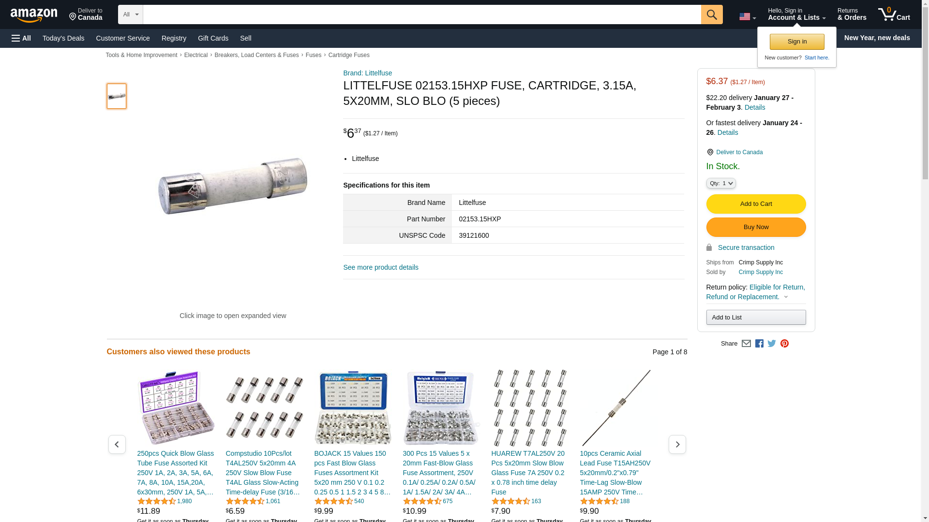This screenshot has height=522, width=929.
Task: Add the fuse to cart
Action: coord(756,204)
